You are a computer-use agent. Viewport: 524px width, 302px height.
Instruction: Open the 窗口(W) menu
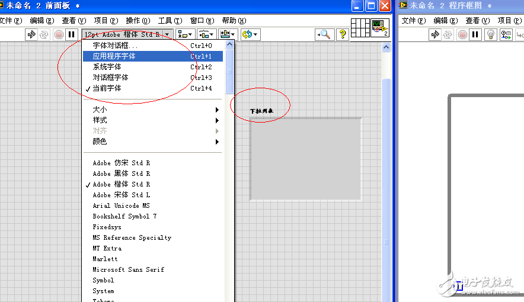(x=202, y=21)
